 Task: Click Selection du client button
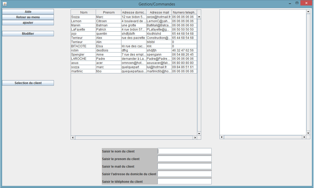coord(28,83)
